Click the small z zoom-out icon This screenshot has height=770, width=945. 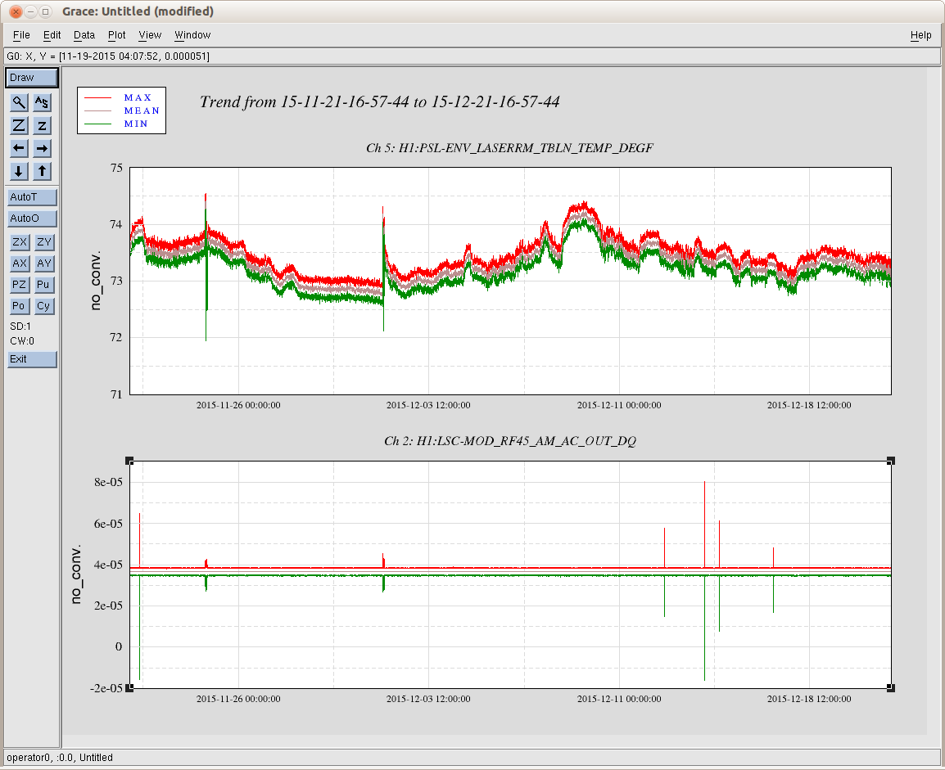[42, 125]
